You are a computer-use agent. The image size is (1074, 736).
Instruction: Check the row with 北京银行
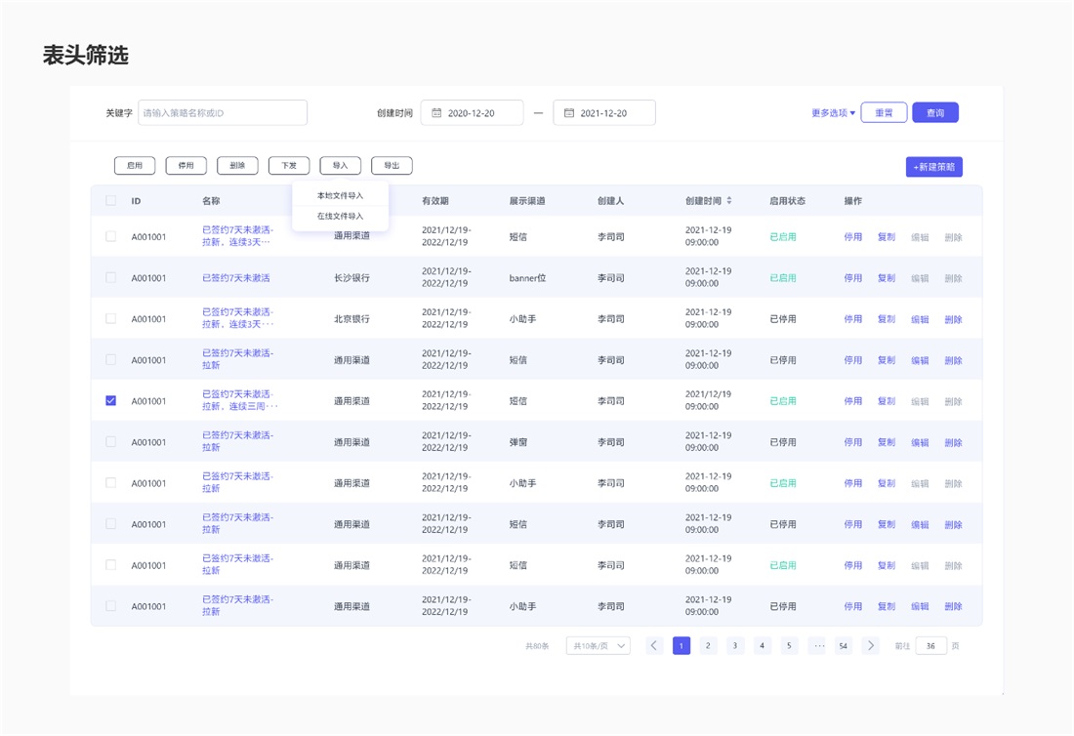coord(111,318)
